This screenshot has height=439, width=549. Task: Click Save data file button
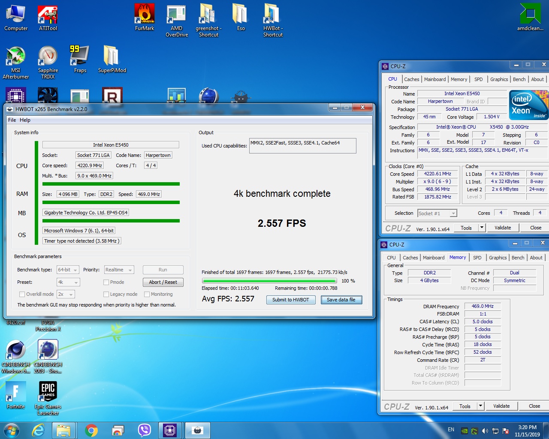(x=341, y=300)
